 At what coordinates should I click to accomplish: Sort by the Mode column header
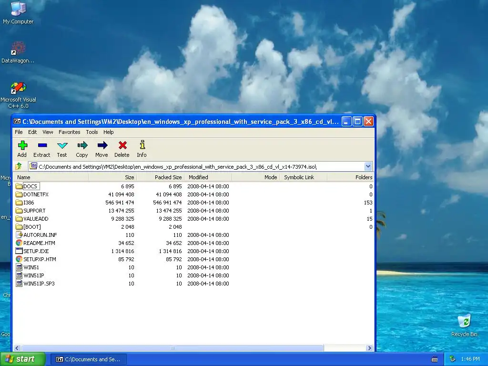click(256, 177)
